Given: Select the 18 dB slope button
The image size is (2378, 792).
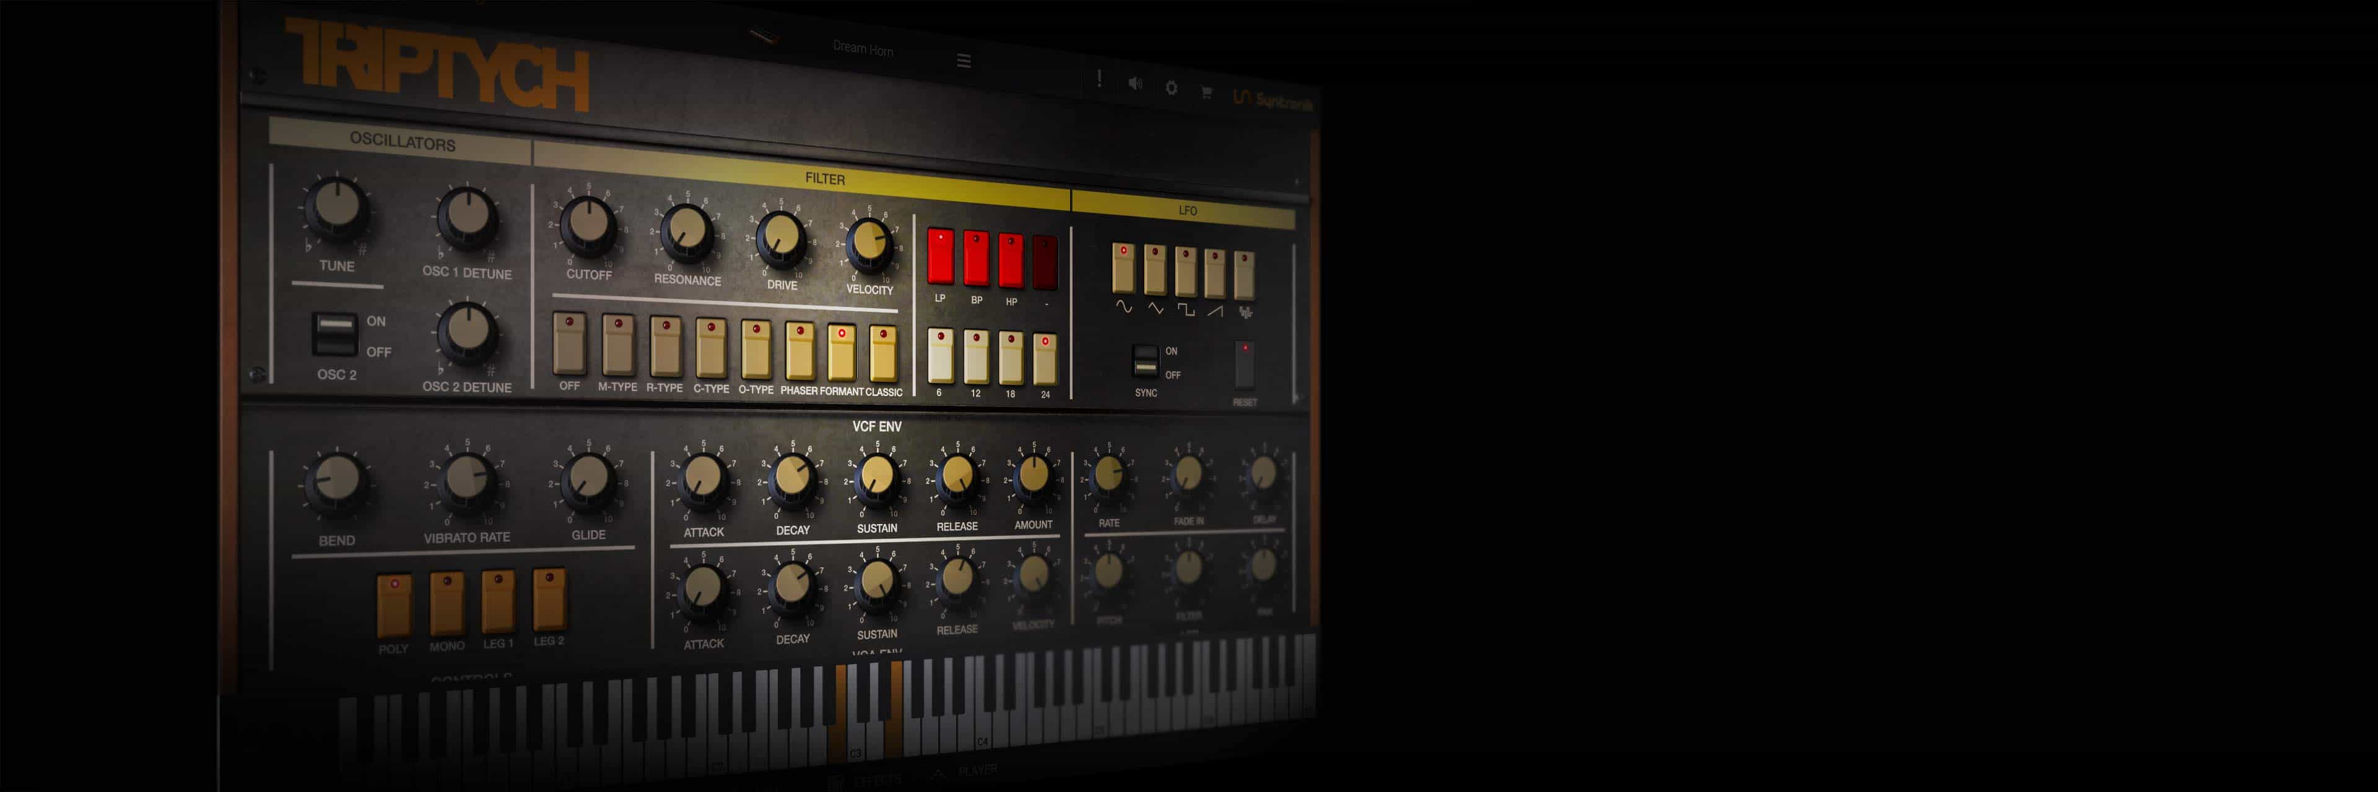Looking at the screenshot, I should (1011, 358).
